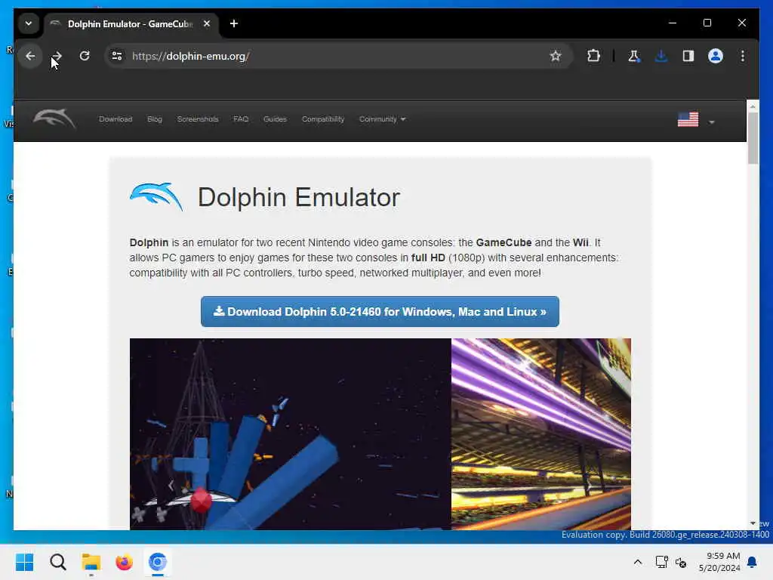Open taskbar Search

pos(57,562)
